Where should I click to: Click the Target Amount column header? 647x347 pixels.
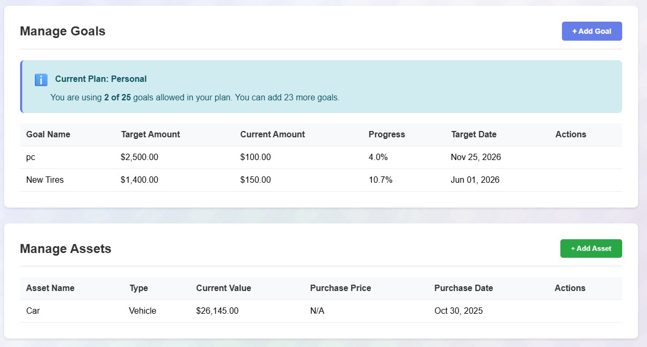point(151,134)
